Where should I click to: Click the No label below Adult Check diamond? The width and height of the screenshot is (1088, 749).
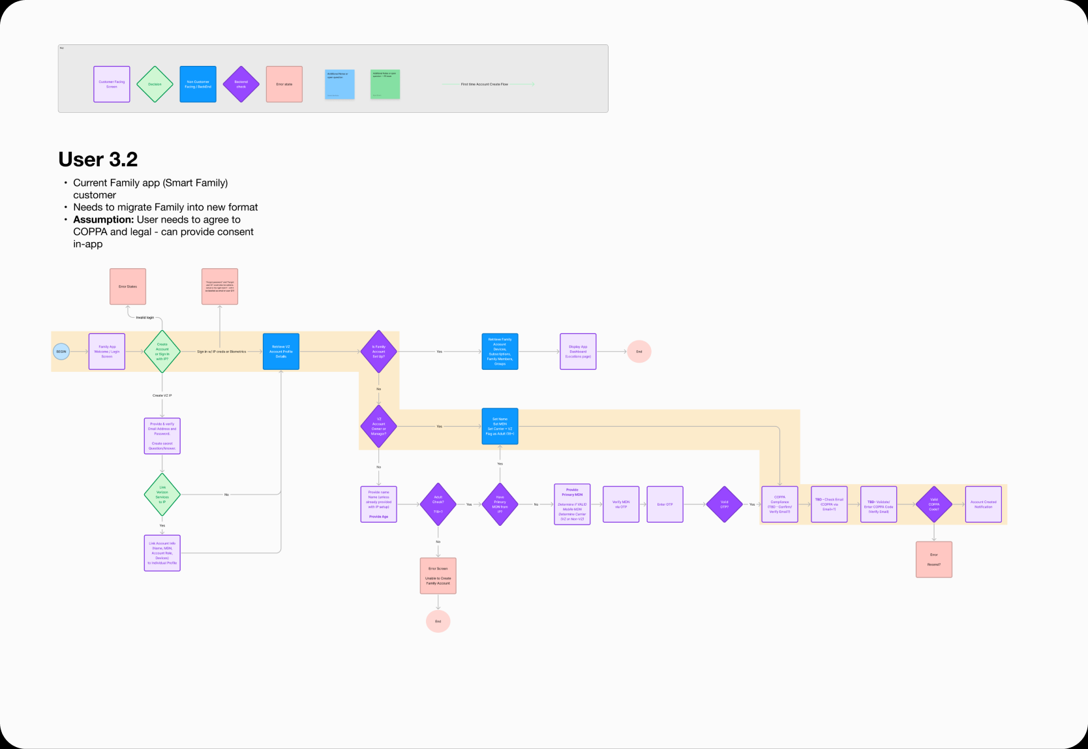[438, 542]
